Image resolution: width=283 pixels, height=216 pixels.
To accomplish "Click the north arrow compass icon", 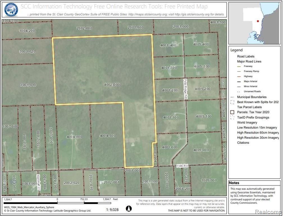I will click(x=129, y=209).
